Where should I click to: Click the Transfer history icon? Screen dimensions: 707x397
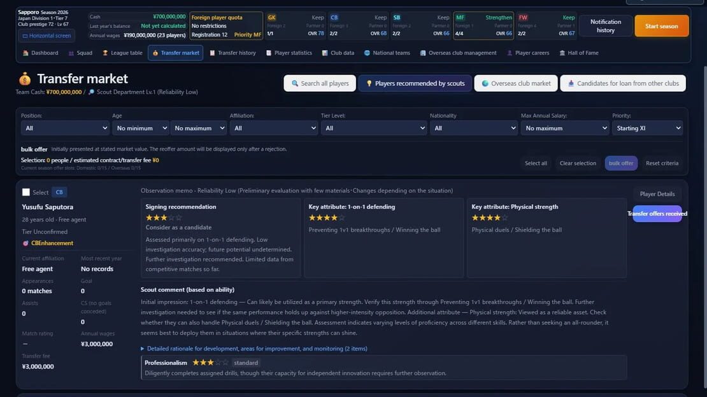(x=212, y=53)
